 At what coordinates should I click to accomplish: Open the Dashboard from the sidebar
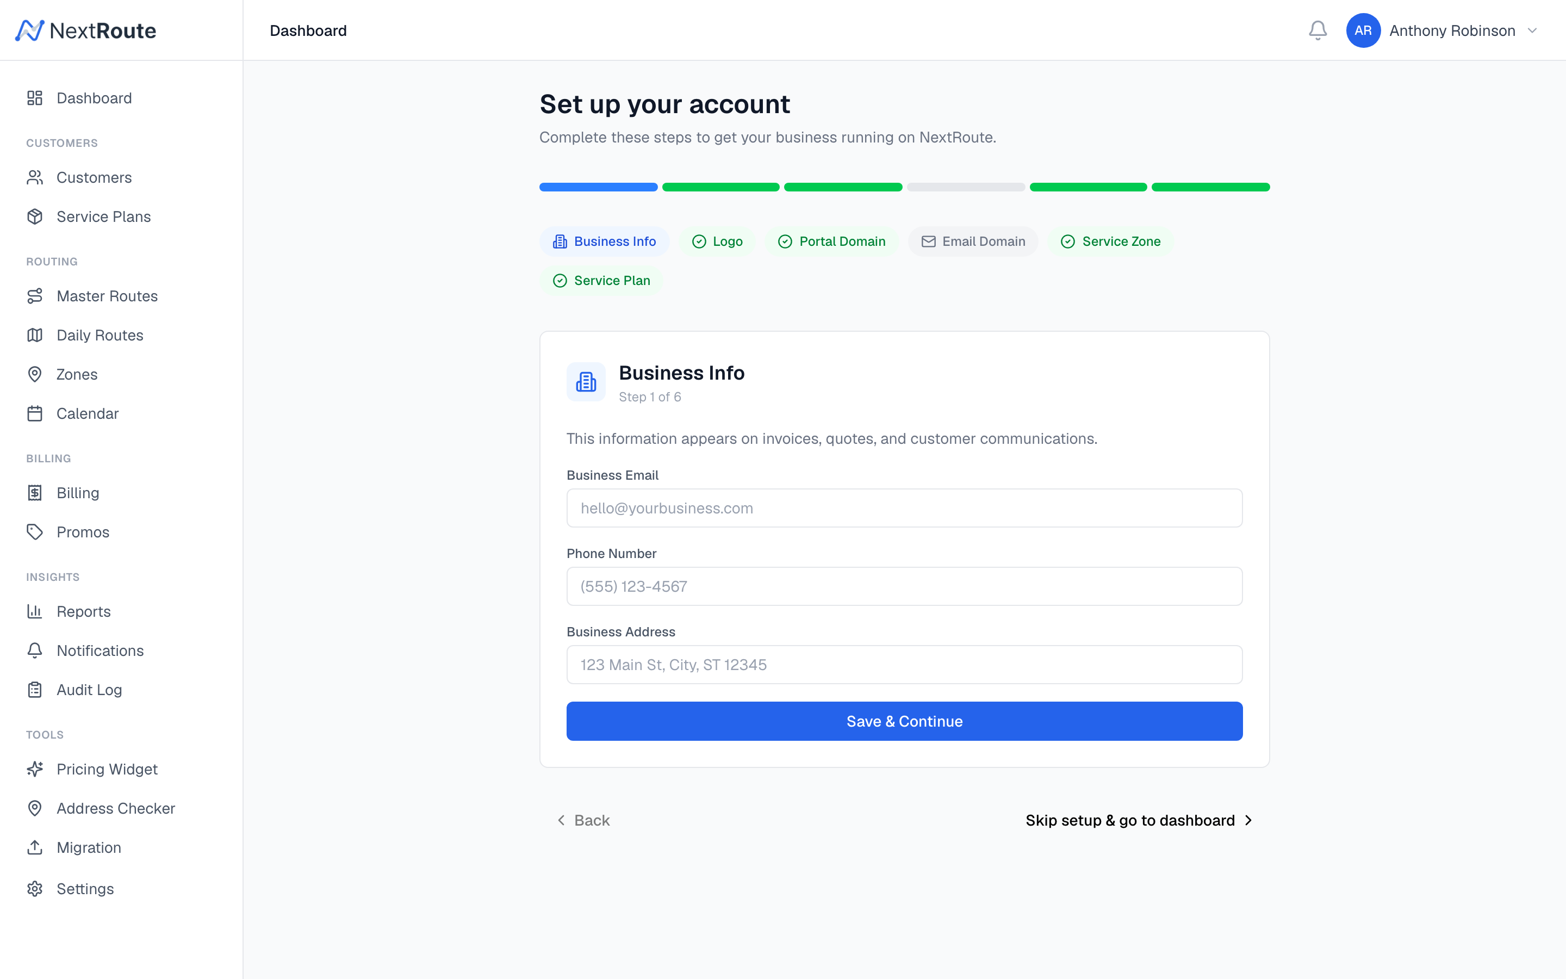[x=94, y=98]
